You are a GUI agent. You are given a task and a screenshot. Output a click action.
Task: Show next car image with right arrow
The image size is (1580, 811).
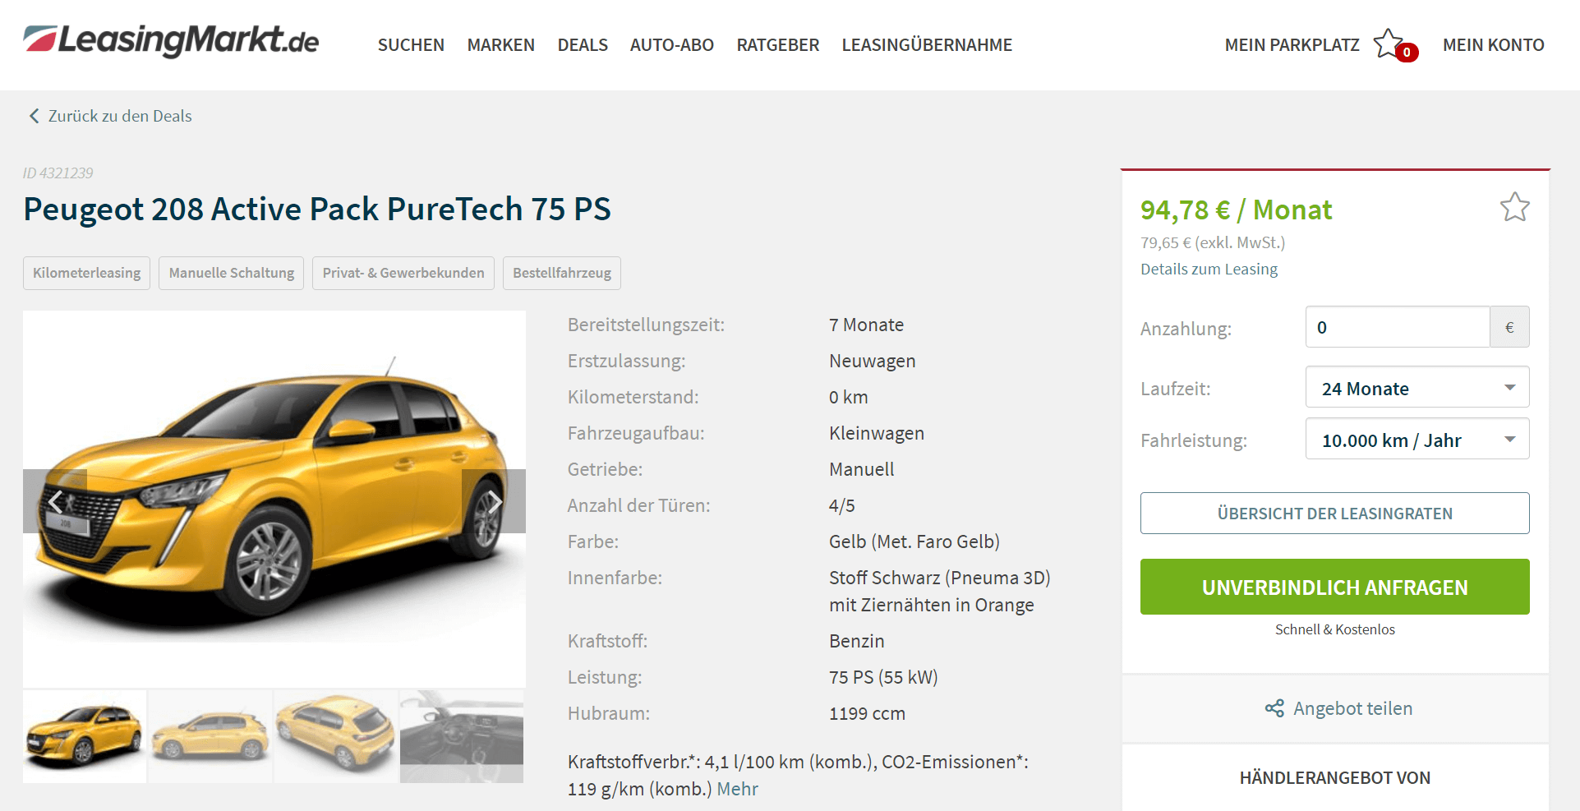pos(494,501)
